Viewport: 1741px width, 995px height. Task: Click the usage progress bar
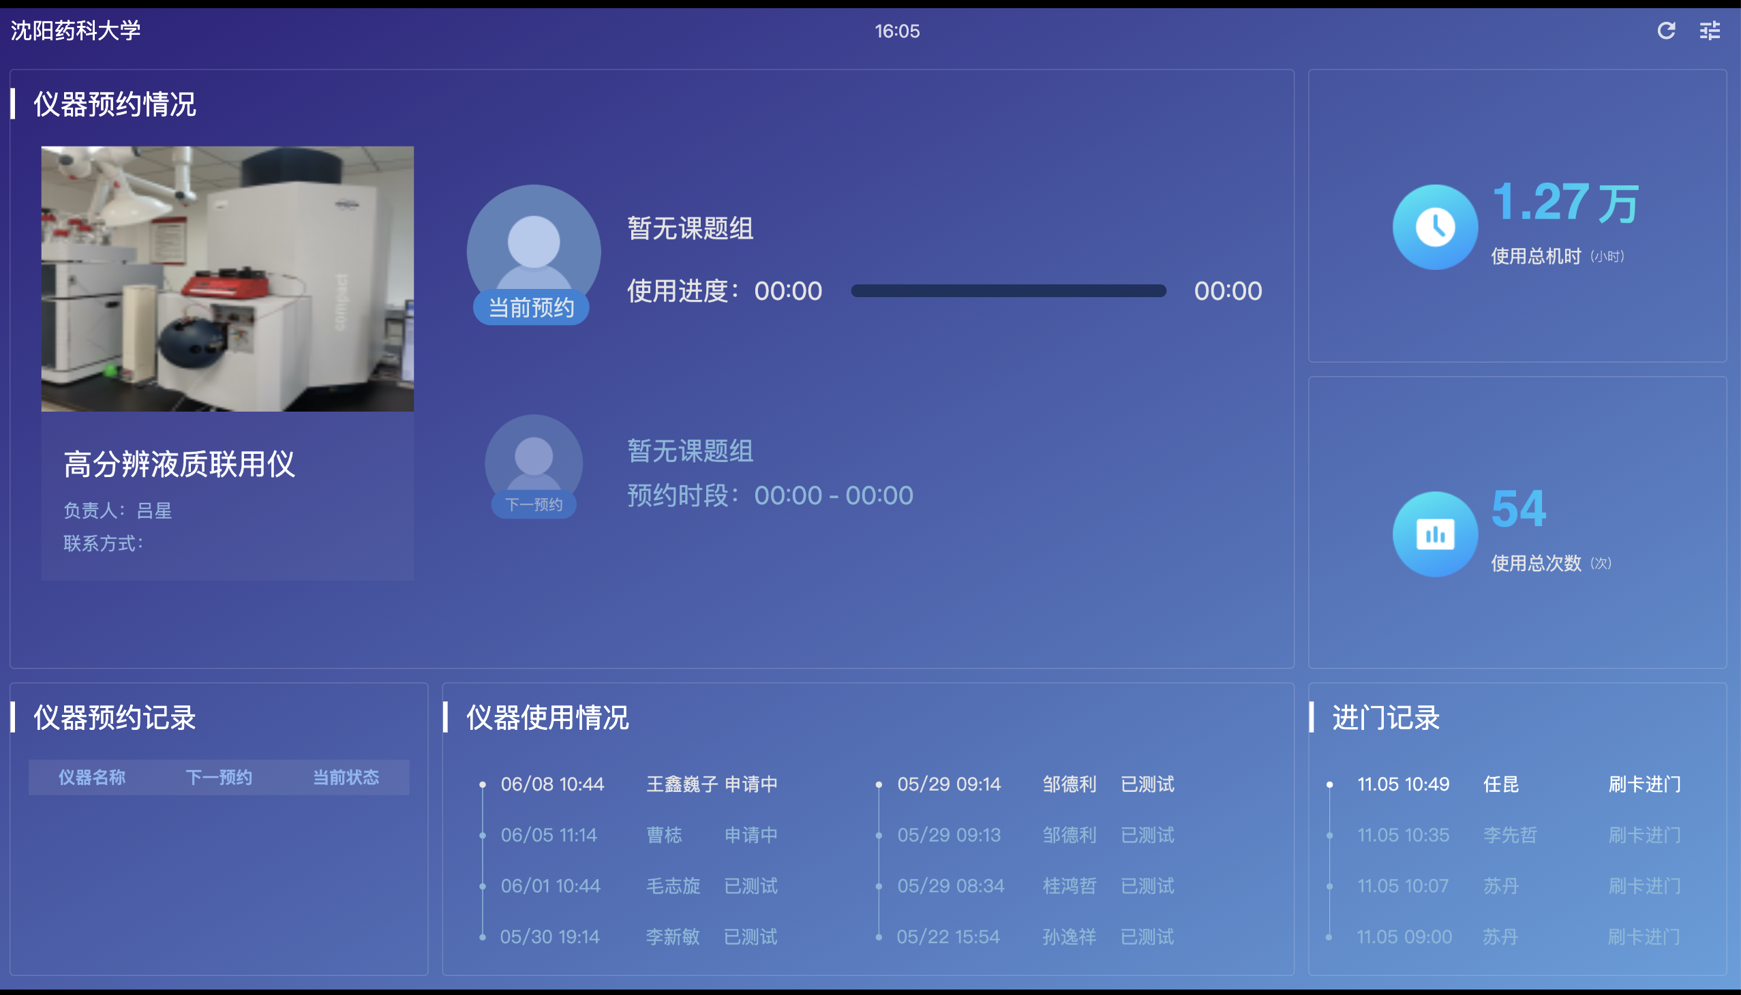pos(1008,291)
